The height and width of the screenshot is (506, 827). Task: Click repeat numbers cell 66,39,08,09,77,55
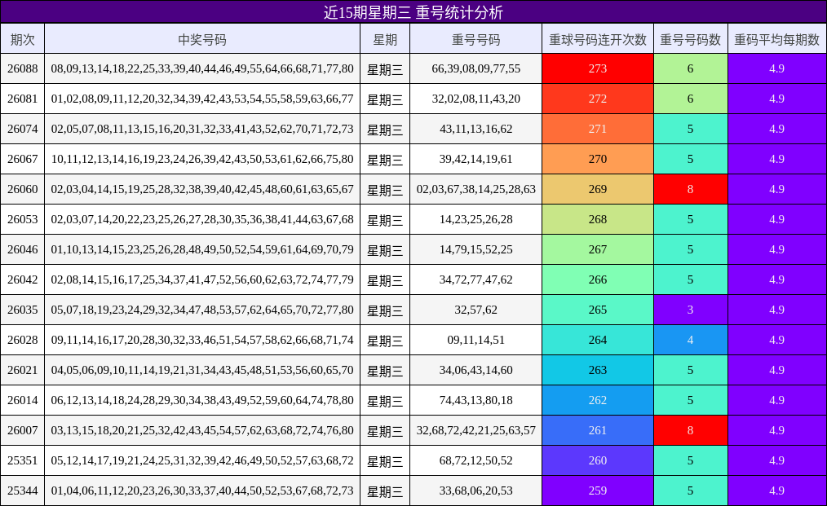(475, 68)
